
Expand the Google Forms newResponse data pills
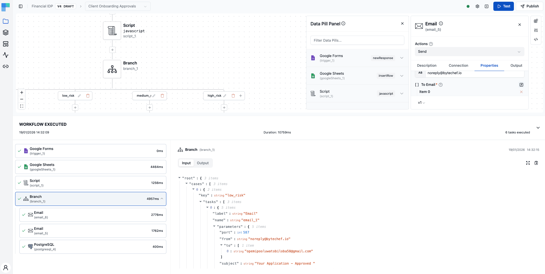(x=401, y=58)
